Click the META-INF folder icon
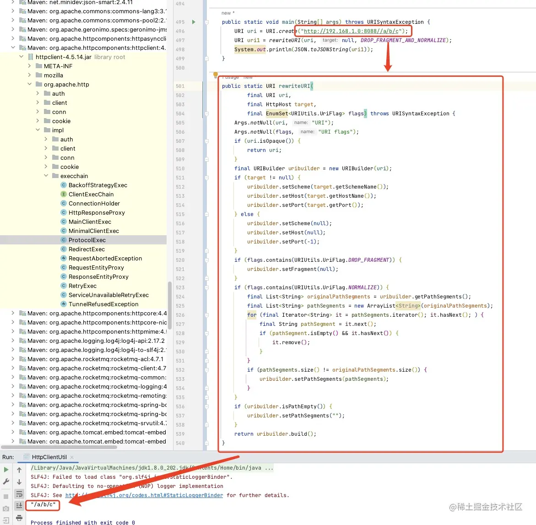 (x=39, y=66)
